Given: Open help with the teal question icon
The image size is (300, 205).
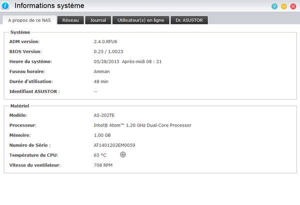Looking at the screenshot, I should 274,6.
